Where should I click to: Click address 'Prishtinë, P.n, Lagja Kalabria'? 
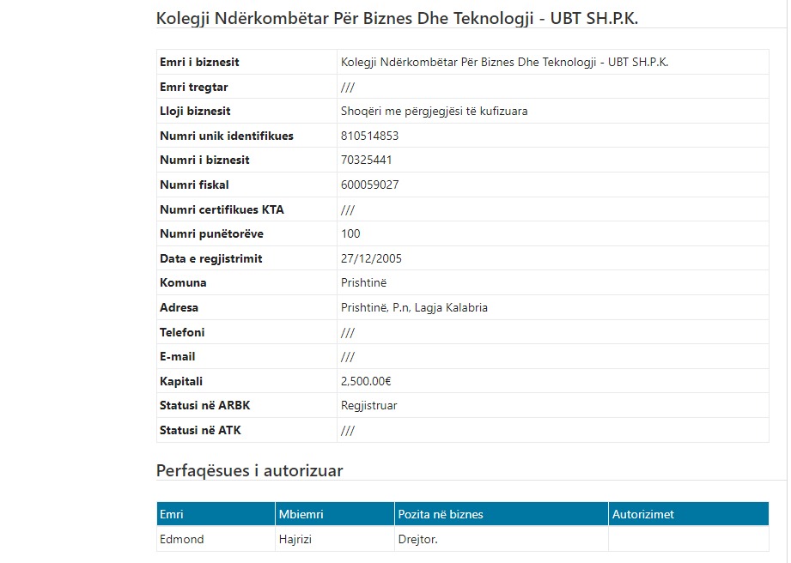414,307
